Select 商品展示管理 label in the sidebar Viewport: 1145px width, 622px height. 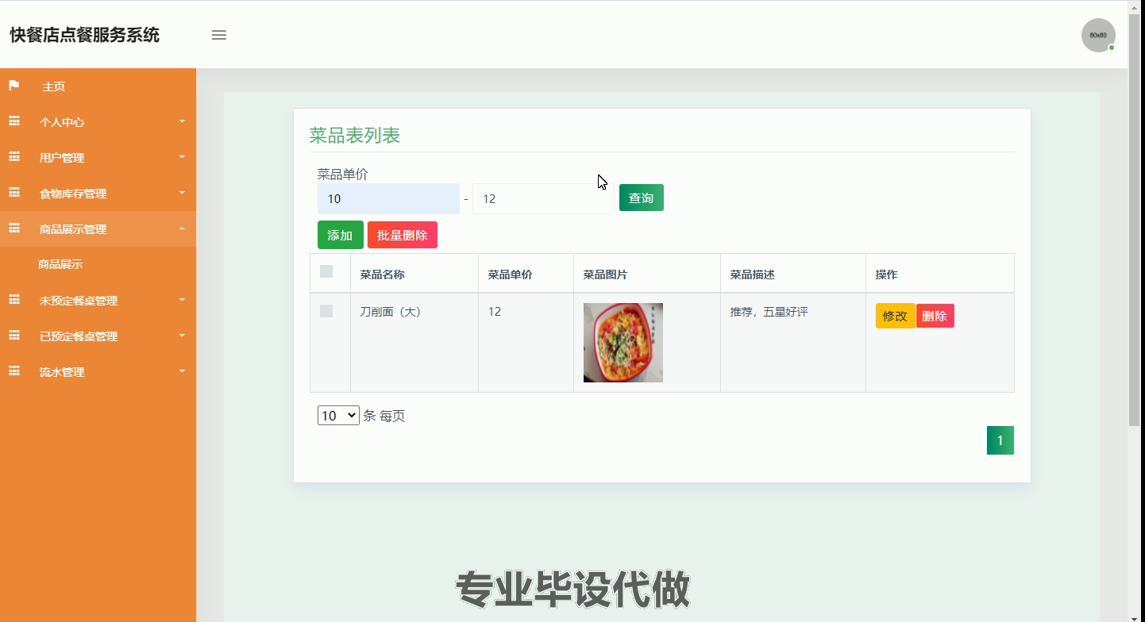point(73,229)
